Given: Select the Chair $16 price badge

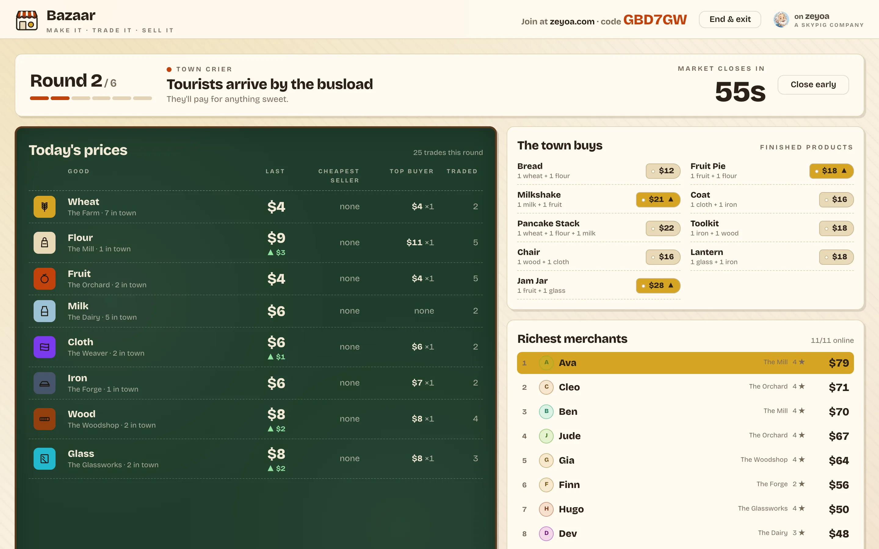Looking at the screenshot, I should [663, 257].
